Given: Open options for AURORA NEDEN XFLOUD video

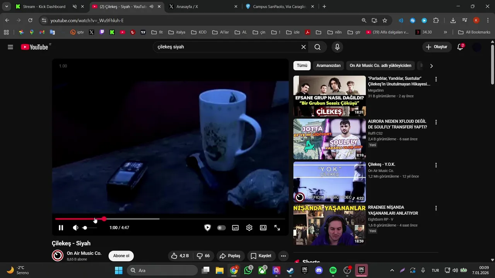Looking at the screenshot, I should 436,122.
